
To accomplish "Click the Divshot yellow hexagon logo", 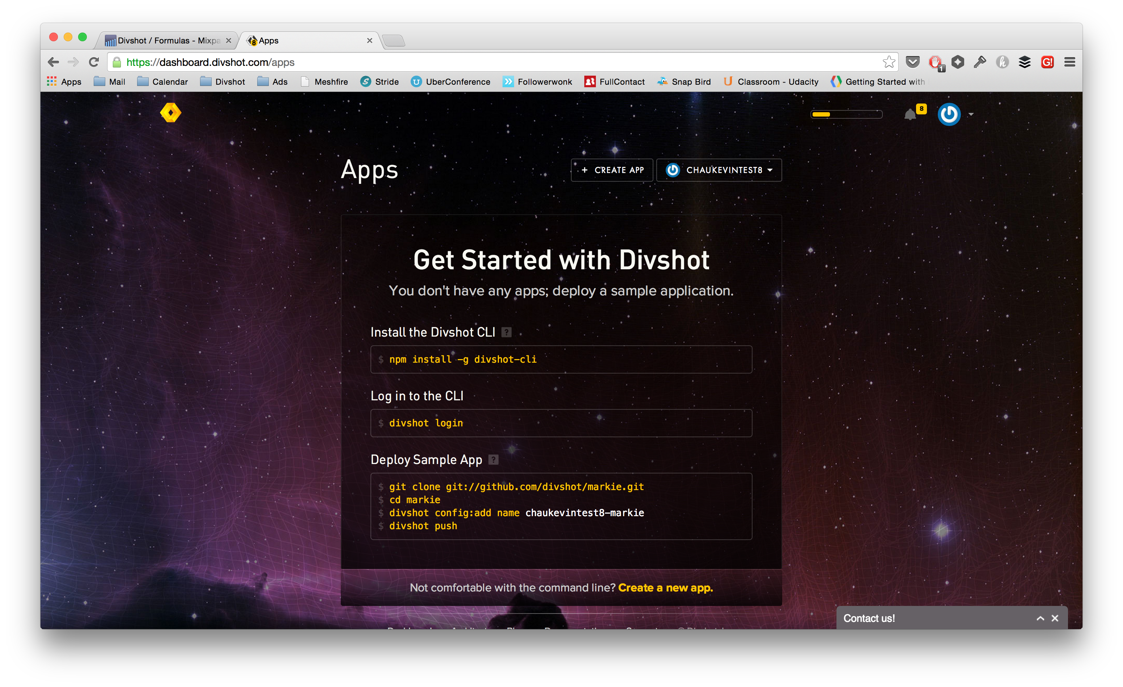I will click(x=170, y=113).
